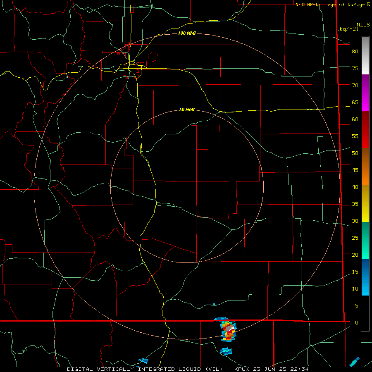
Task: Select the dark red segment of the color bar
Action: 365,129
